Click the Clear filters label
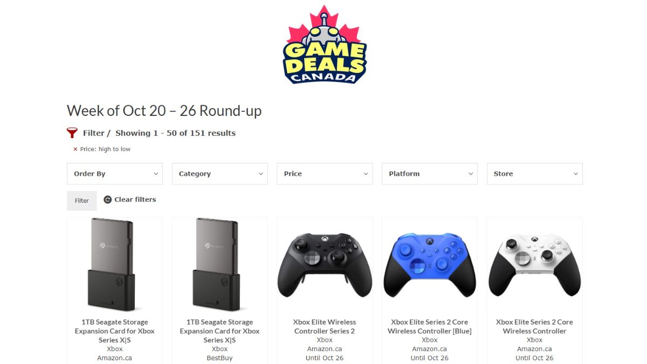Screen dimensions: 647x364 (134, 199)
